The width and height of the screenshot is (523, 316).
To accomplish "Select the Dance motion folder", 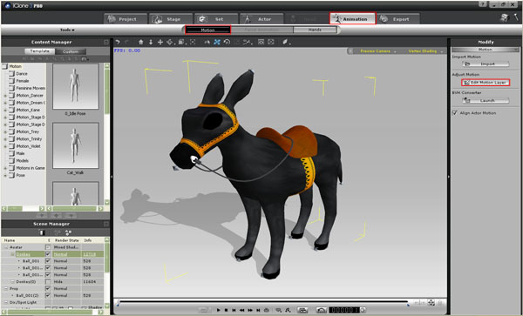I will 22,74.
